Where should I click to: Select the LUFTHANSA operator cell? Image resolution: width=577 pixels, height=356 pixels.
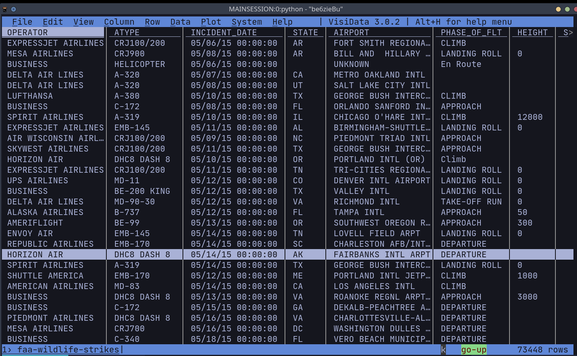30,95
